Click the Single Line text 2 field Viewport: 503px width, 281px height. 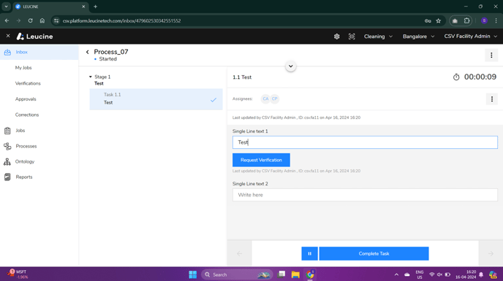[x=365, y=195]
